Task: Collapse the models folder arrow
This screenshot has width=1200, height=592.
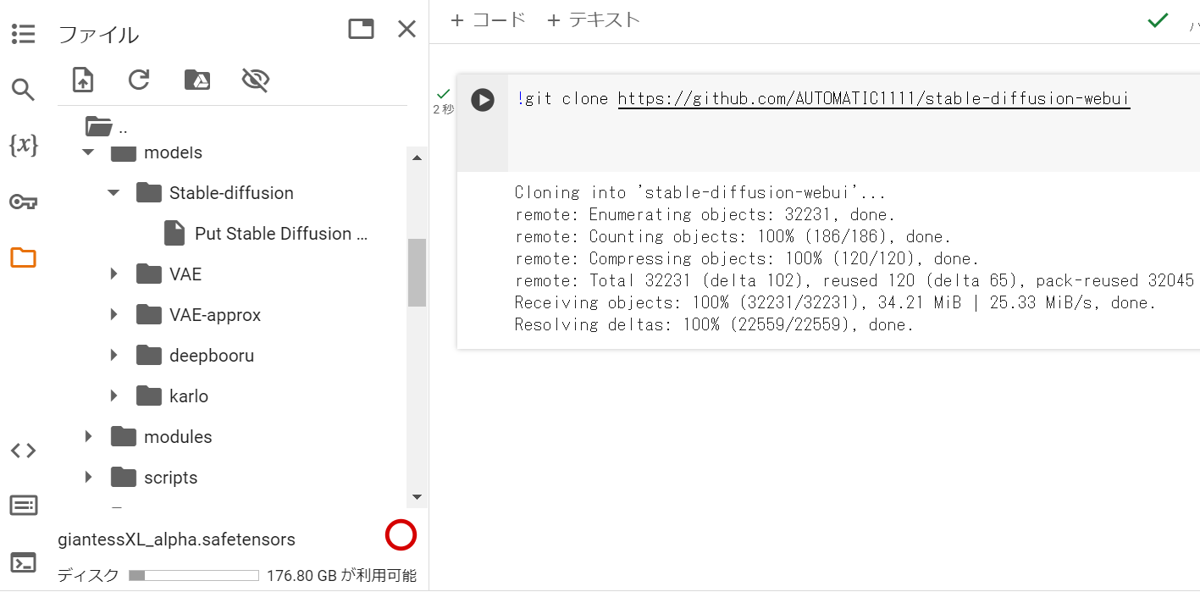Action: click(88, 152)
